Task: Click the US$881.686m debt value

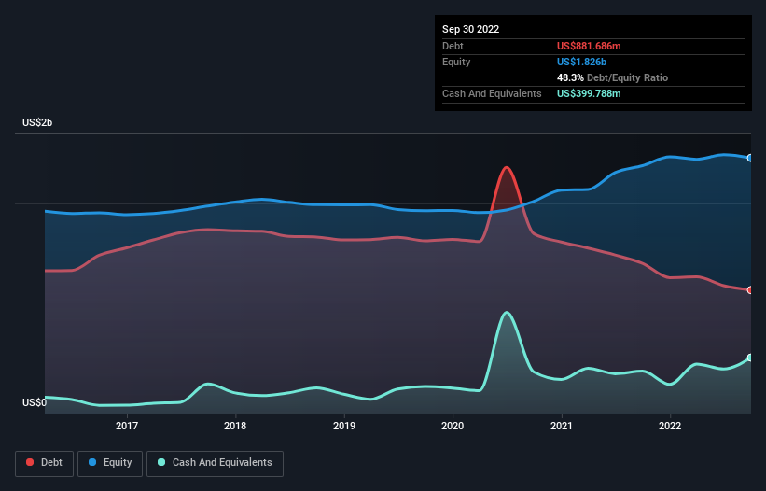Action: click(589, 46)
